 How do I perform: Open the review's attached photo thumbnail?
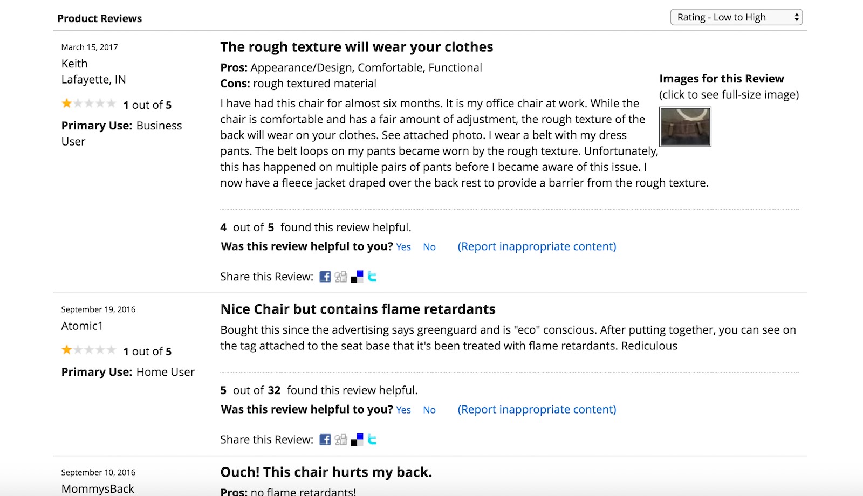pyautogui.click(x=685, y=127)
